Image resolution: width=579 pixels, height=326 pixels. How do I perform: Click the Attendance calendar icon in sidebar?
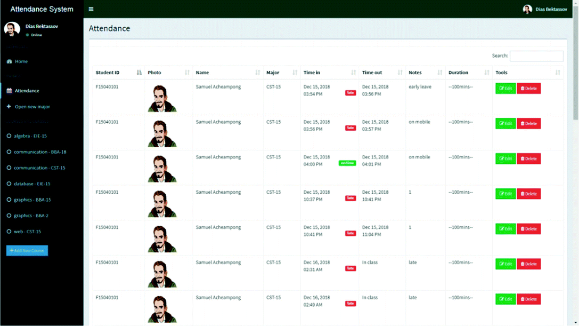tap(9, 91)
